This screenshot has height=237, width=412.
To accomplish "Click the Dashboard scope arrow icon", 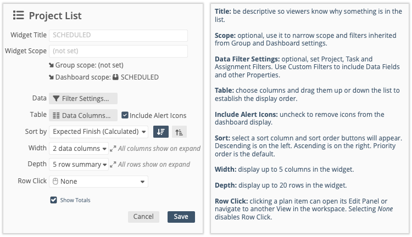I will click(51, 77).
